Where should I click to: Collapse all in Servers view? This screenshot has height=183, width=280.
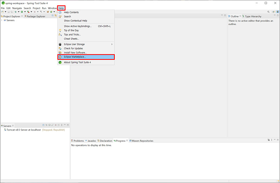pyautogui.click(x=43, y=125)
